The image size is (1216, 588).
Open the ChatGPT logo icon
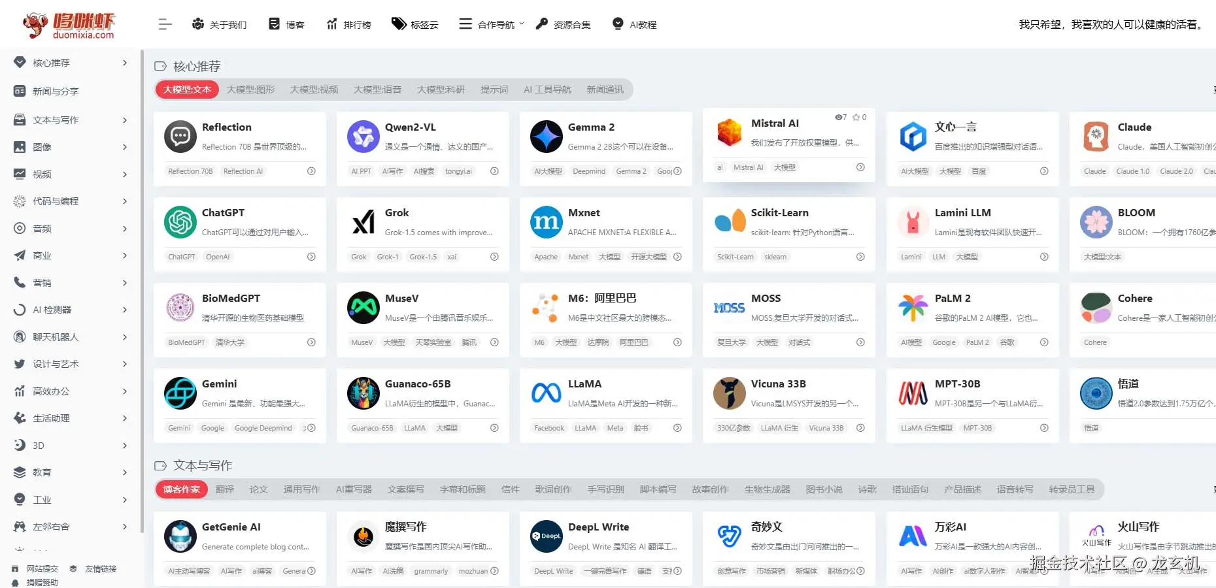[180, 222]
